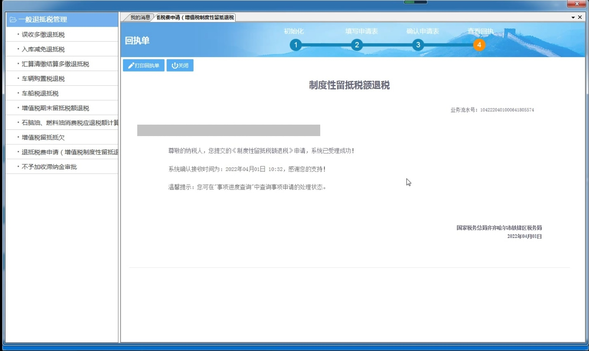The image size is (589, 351).
Task: Click the folder icon beside 一般退抵税管理
Action: [13, 20]
